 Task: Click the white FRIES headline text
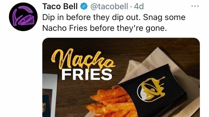[x=87, y=74]
